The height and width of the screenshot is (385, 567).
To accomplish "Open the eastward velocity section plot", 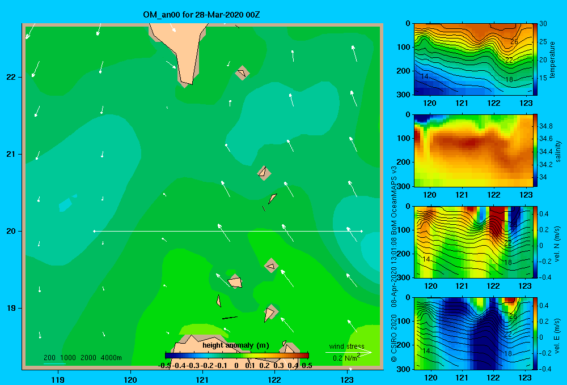I will [473, 333].
